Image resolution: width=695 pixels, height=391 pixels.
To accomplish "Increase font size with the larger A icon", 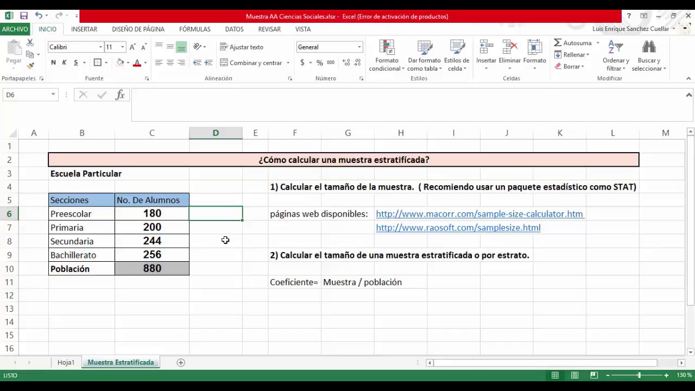I will pyautogui.click(x=132, y=47).
